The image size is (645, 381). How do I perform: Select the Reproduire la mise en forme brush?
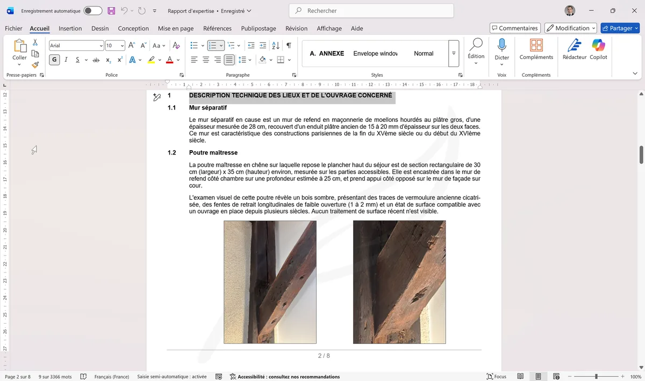click(x=35, y=64)
